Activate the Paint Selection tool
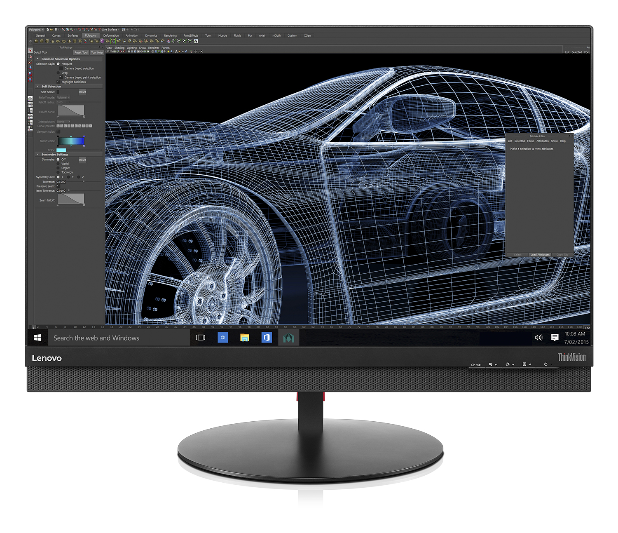 30,63
